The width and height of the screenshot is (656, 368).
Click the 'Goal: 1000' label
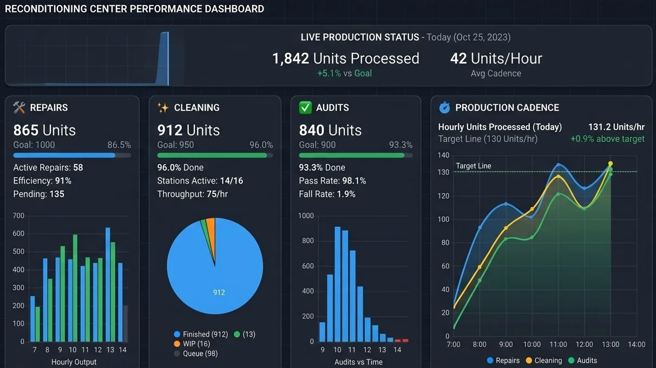tap(34, 145)
